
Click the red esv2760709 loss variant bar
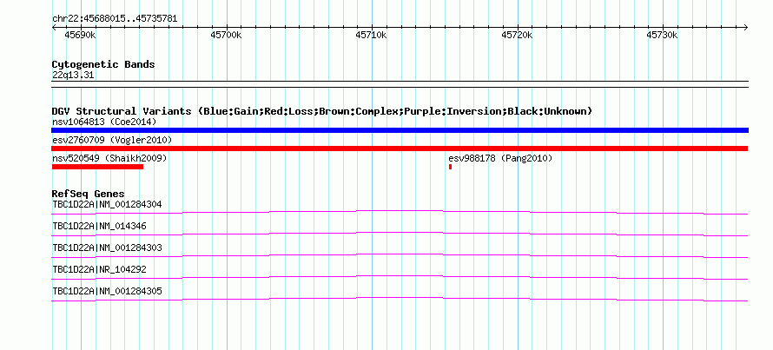[400, 149]
